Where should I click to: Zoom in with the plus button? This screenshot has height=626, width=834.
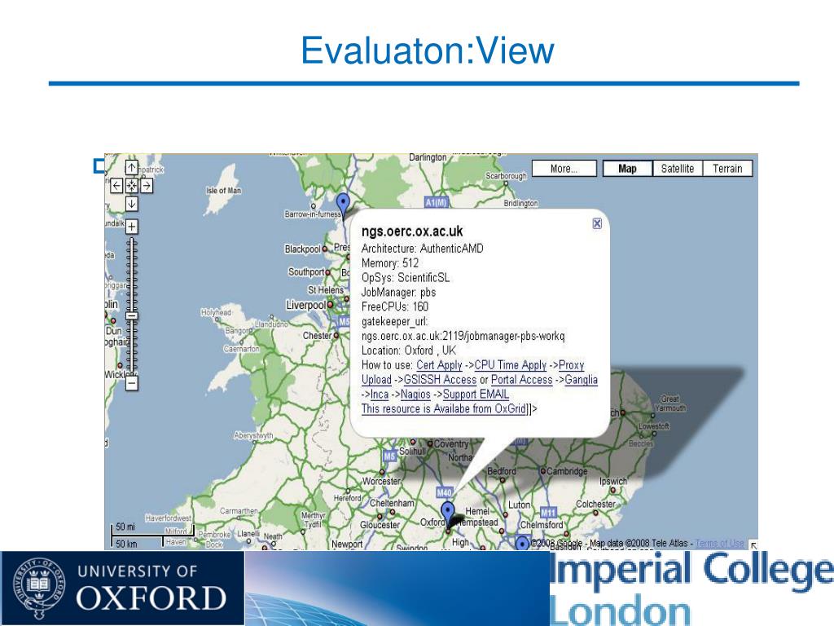click(x=132, y=227)
